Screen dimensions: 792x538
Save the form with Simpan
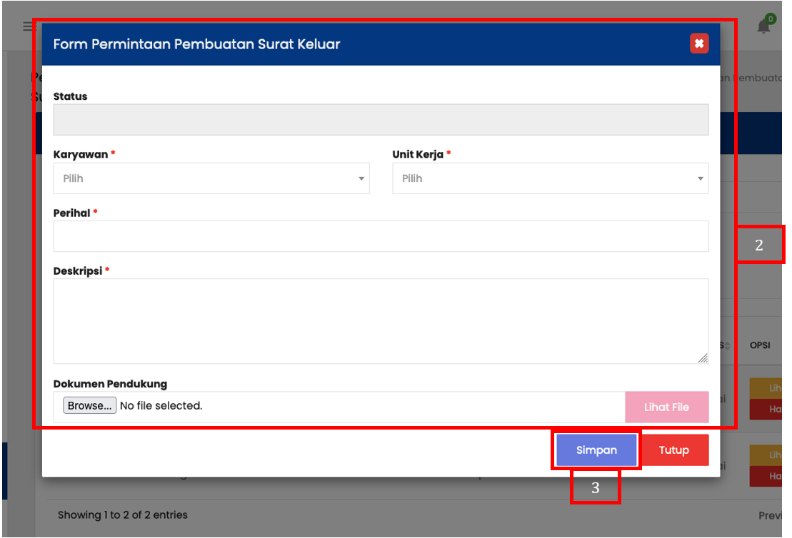pos(596,450)
